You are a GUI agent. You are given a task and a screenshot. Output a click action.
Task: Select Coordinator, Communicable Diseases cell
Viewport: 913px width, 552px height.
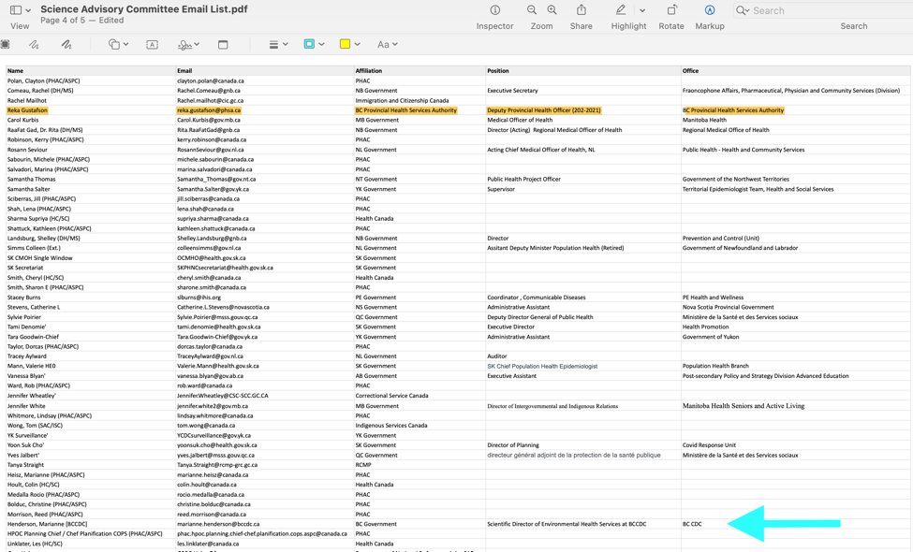537,298
